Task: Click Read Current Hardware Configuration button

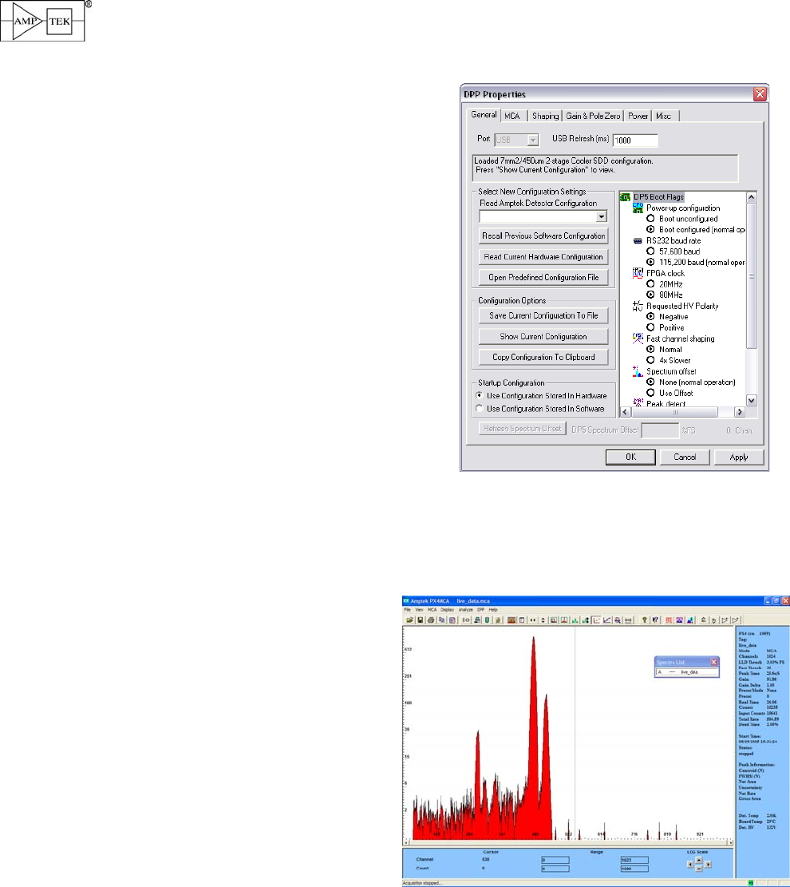Action: coord(543,257)
